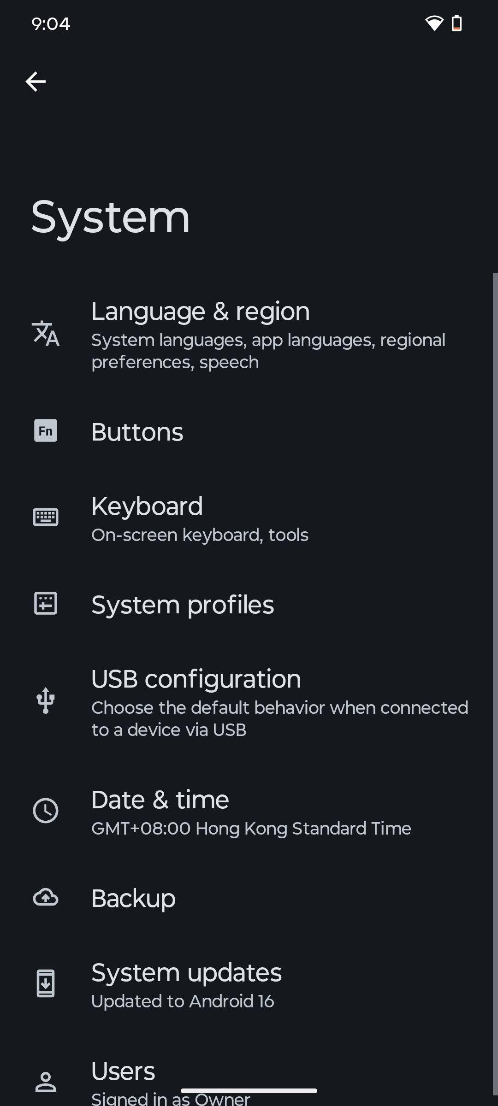Tap the Users person icon
This screenshot has height=1106, width=498.
[x=46, y=1082]
